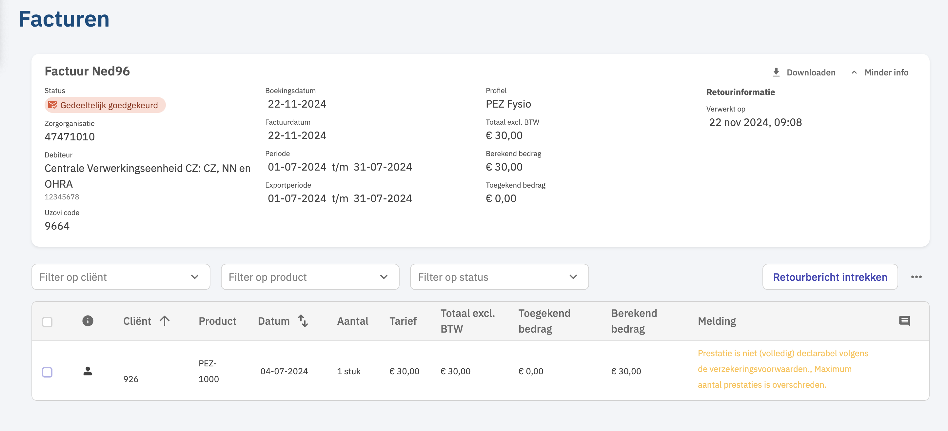Click the Gedeeltelijk goedgekeurd status badge
This screenshot has width=948, height=431.
pyautogui.click(x=105, y=105)
